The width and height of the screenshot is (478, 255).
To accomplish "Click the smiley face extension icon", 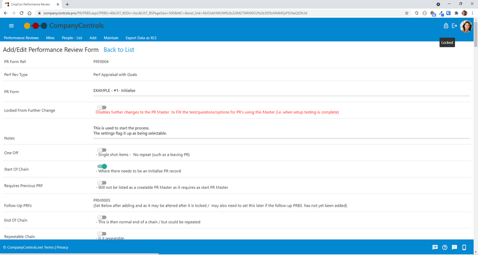I will 424,13.
